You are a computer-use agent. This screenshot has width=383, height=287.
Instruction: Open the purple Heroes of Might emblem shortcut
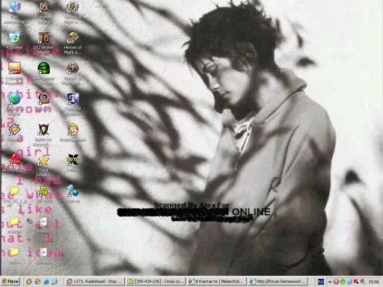pyautogui.click(x=73, y=68)
